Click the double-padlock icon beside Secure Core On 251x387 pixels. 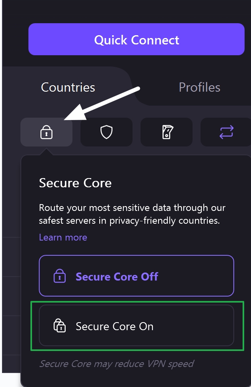59,326
